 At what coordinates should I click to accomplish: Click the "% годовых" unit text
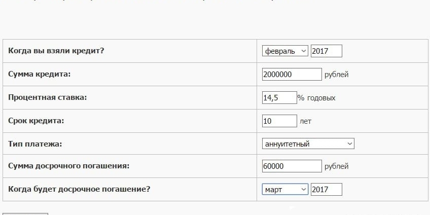coord(316,98)
